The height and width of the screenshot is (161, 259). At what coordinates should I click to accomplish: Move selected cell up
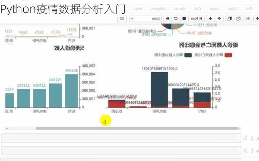(x=219, y=18)
